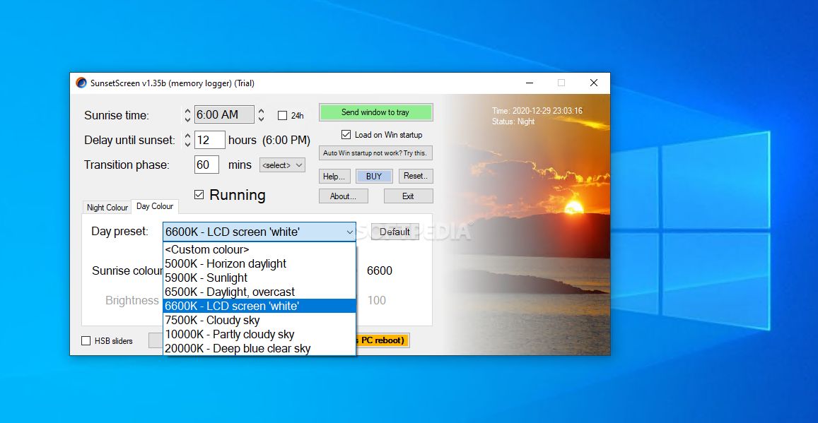Minimize the SunsetScreen window
This screenshot has height=423, width=818.
530,83
